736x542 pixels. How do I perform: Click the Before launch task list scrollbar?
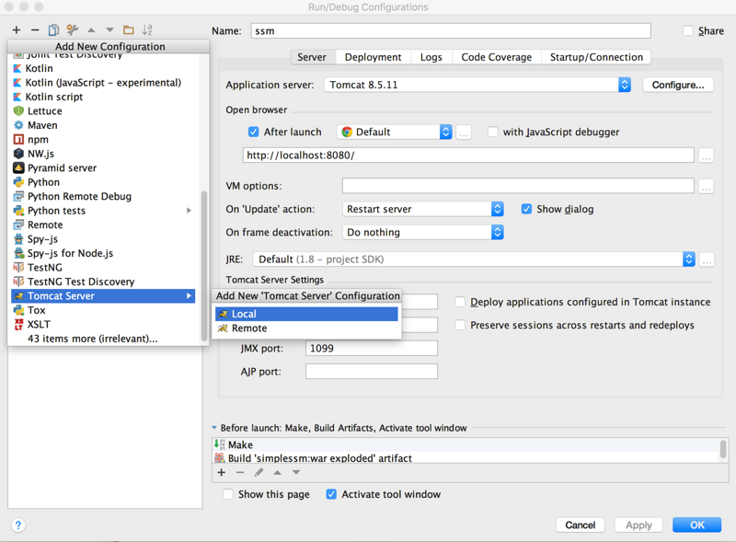[723, 448]
